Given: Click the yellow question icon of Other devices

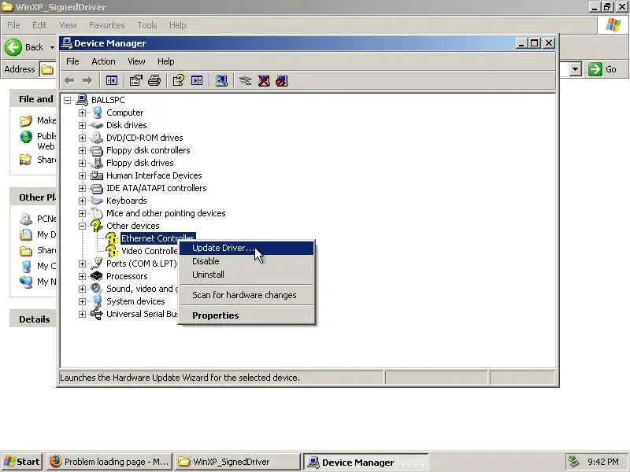Looking at the screenshot, I should click(x=96, y=226).
